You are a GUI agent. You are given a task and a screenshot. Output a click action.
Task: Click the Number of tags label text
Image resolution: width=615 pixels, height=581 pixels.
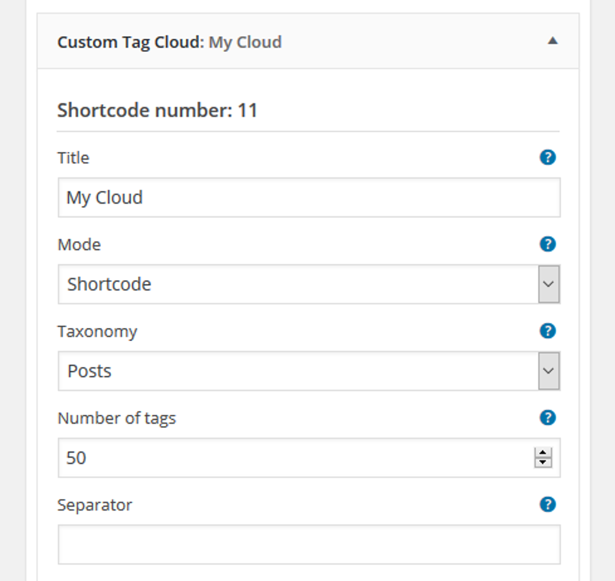[116, 418]
